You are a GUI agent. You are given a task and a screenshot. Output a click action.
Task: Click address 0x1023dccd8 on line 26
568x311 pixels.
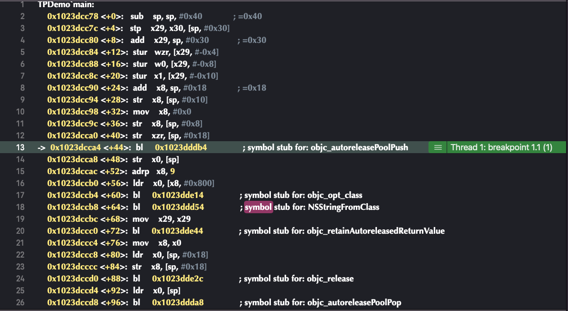(73, 303)
